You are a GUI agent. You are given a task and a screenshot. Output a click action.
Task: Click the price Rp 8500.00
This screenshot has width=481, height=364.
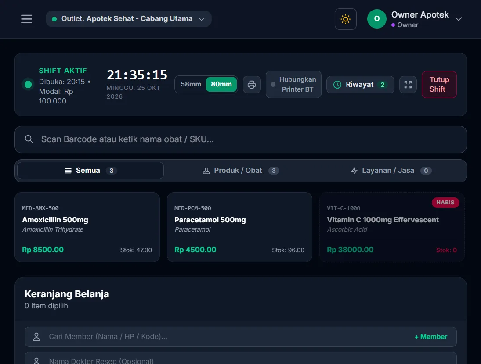tap(43, 250)
